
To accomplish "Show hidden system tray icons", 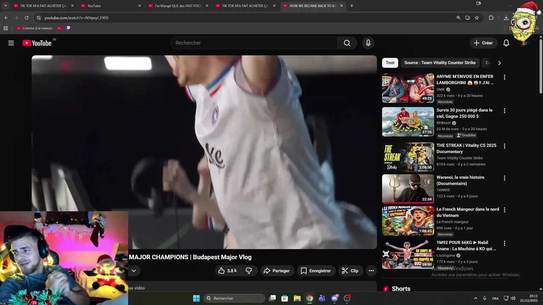I will coord(475,298).
